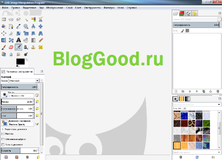Select the Ellipse Select tool
Screen dimensions: 222x160
(11, 20)
